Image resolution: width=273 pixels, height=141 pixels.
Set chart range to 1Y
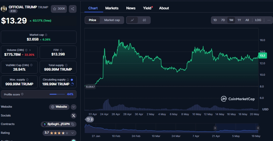pos(239,20)
